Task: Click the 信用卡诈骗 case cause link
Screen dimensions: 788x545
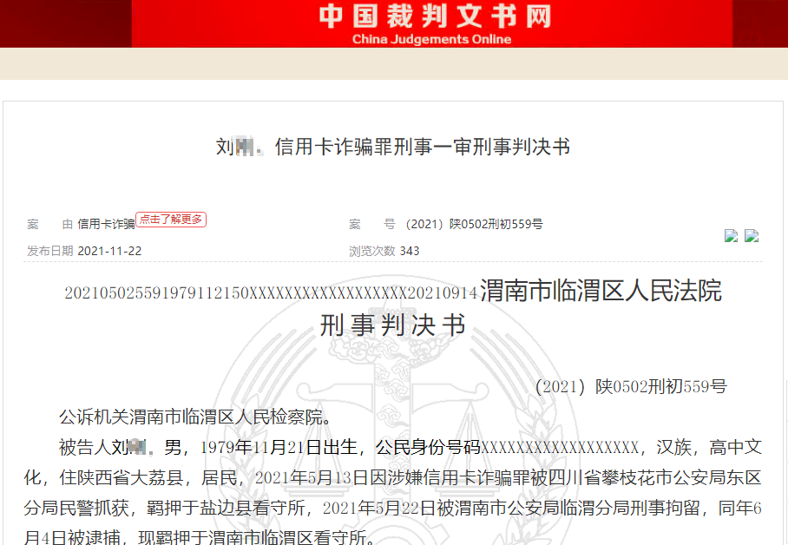Action: point(106,224)
